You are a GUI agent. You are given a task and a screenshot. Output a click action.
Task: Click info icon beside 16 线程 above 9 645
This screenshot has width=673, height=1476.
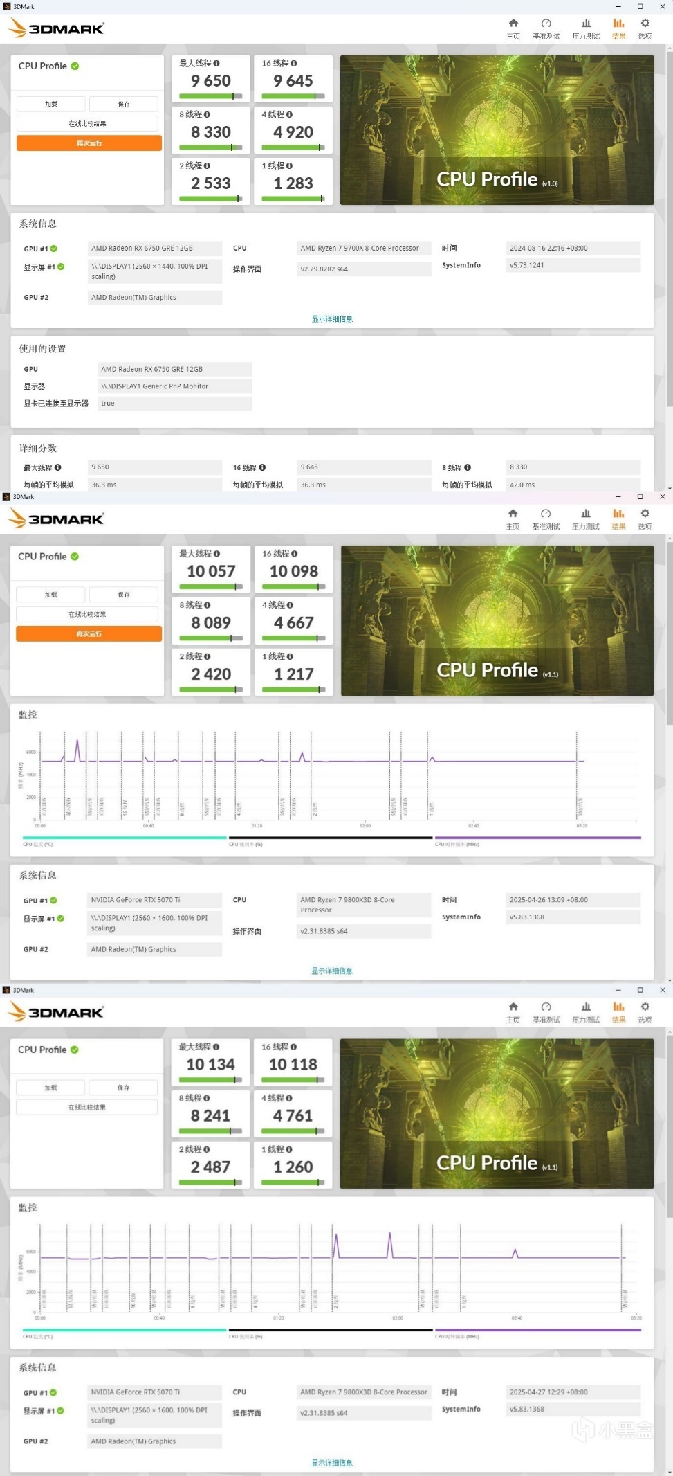point(294,63)
